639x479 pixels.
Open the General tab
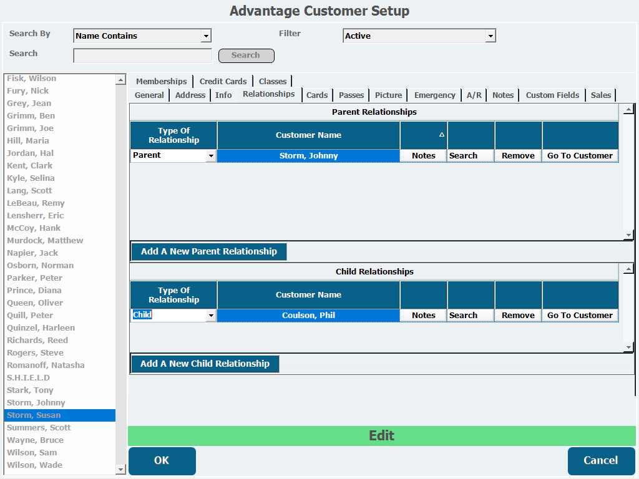coord(149,95)
